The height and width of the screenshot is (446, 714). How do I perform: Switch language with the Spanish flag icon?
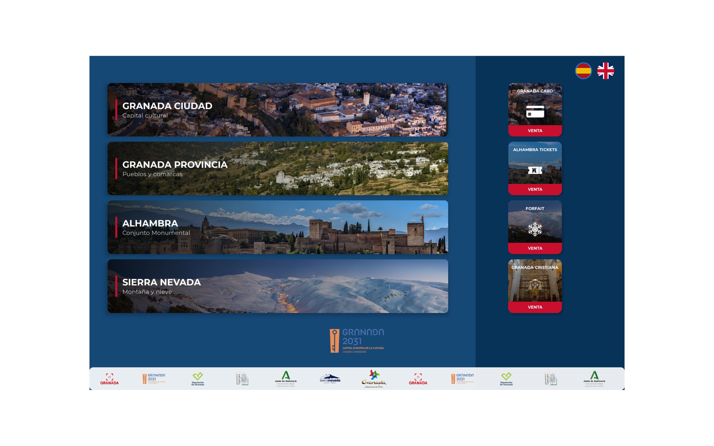583,71
